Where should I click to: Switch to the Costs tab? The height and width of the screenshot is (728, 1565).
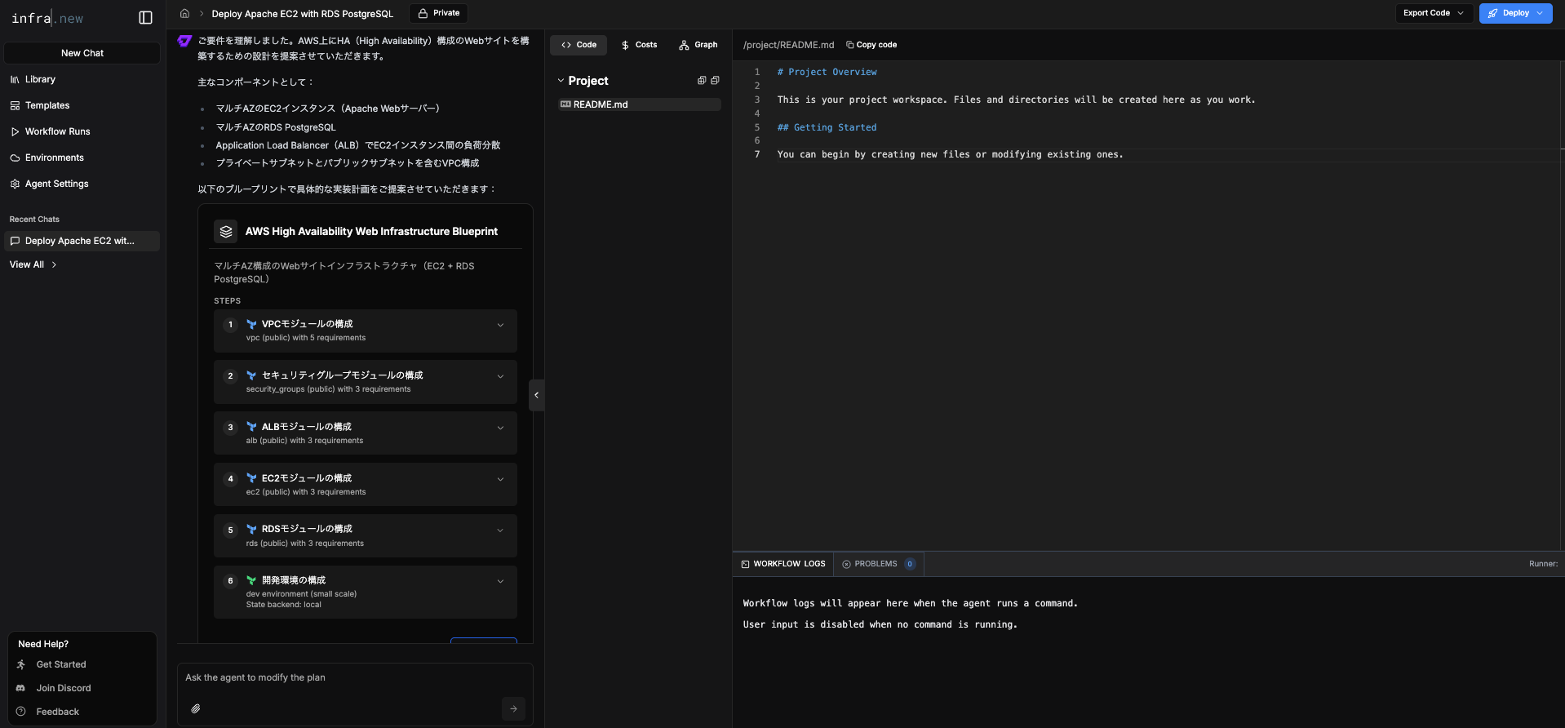639,45
